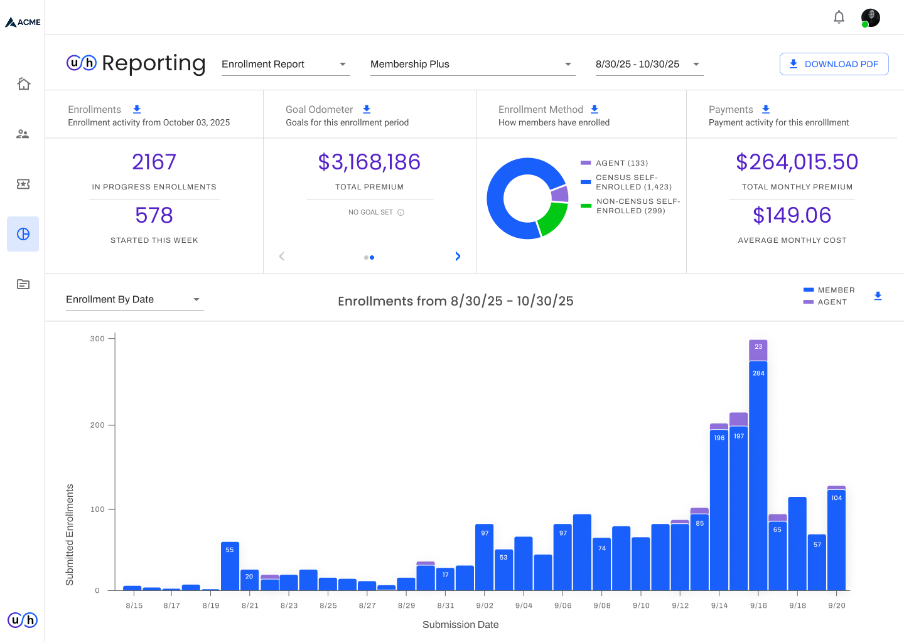Image resolution: width=904 pixels, height=643 pixels.
Task: Click the Download PDF button
Action: (x=834, y=64)
